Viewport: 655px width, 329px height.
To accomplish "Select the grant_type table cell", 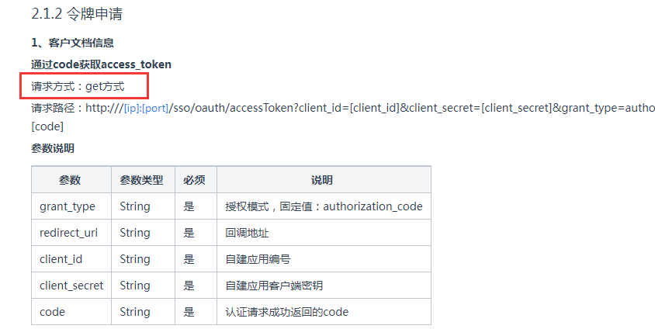I will click(71, 206).
